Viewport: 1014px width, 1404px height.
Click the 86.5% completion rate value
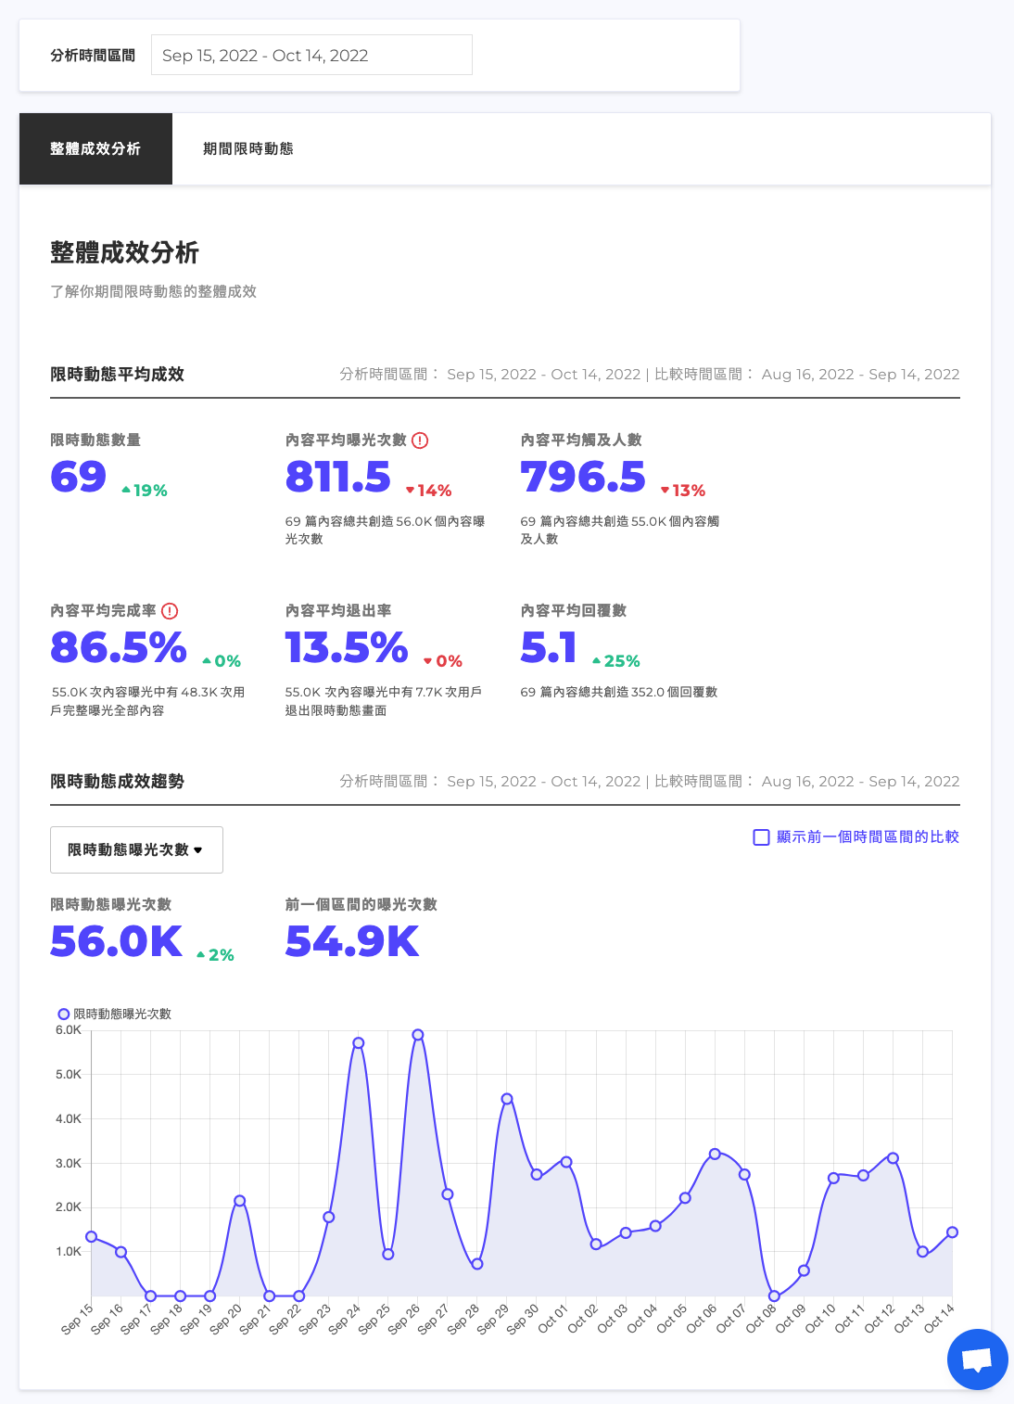(119, 647)
